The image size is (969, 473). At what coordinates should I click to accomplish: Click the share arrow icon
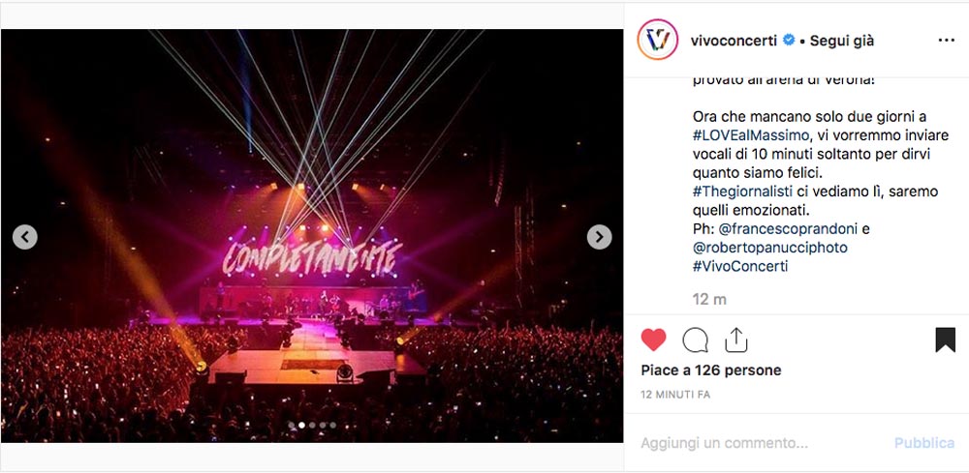point(736,340)
